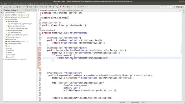Select HELP.md in Package Explorer
Viewport: 185px width, 104px height.
point(11,50)
